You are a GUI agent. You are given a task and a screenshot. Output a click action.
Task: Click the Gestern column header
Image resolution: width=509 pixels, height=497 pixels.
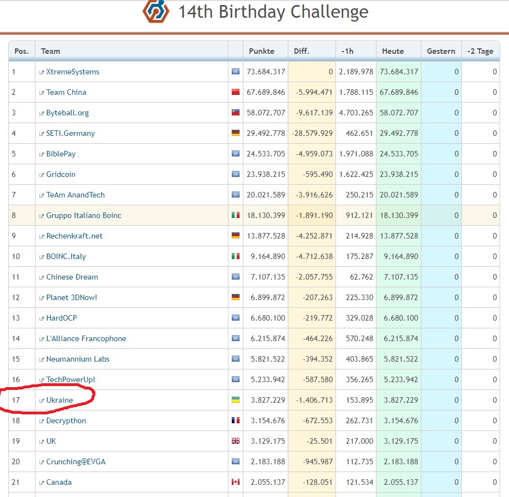(441, 52)
